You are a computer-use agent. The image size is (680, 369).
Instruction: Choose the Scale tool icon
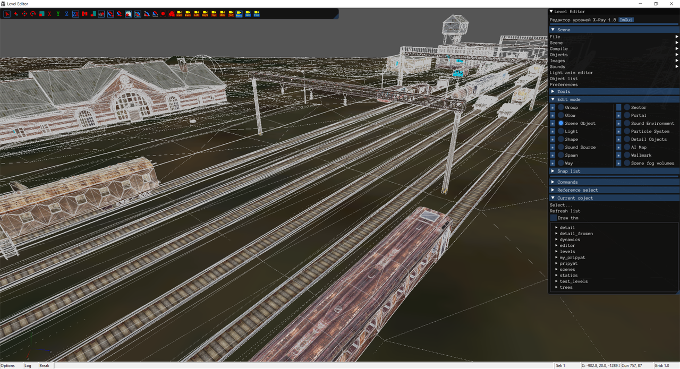[x=41, y=14]
